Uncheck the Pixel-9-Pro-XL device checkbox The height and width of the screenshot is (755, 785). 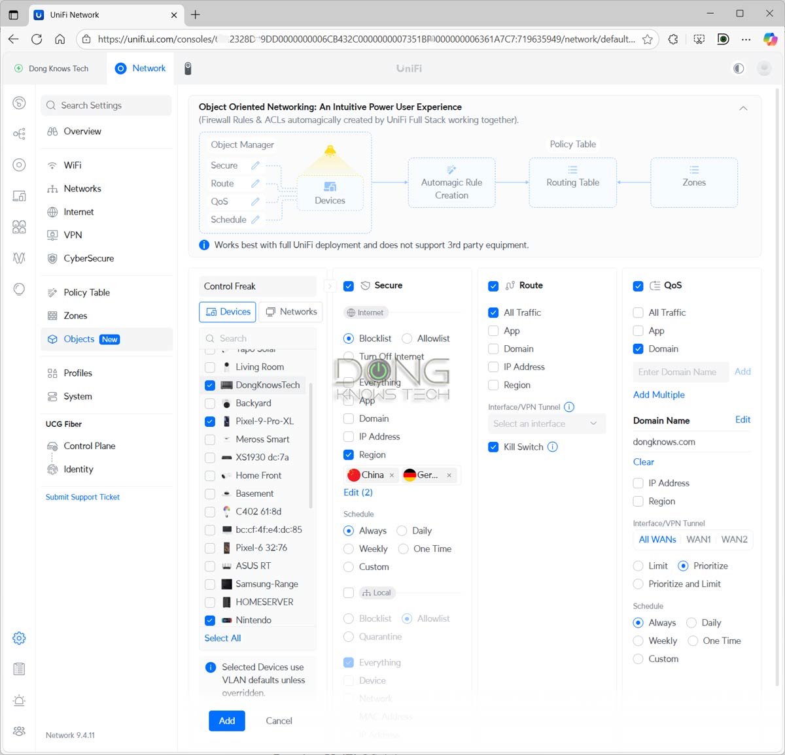[x=210, y=422]
